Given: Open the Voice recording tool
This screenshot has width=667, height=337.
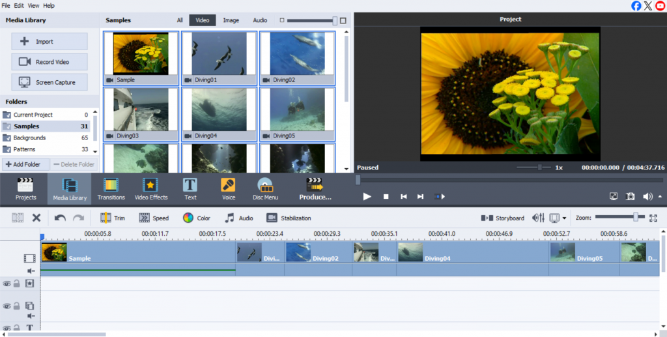Looking at the screenshot, I should pos(229,189).
